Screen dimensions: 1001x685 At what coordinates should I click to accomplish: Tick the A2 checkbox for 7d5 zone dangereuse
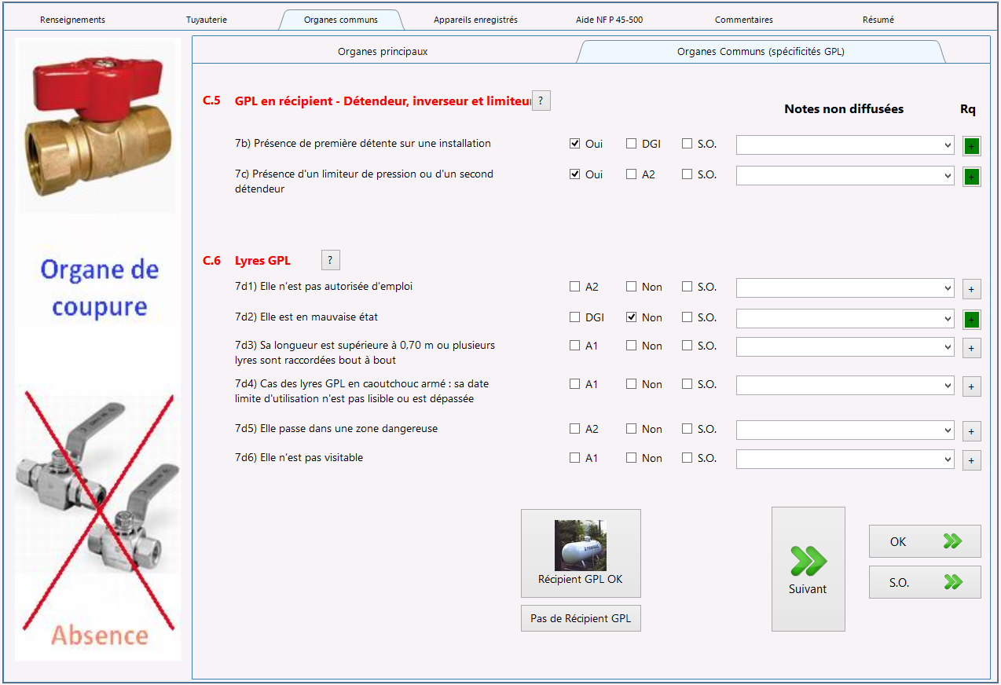[x=575, y=429]
